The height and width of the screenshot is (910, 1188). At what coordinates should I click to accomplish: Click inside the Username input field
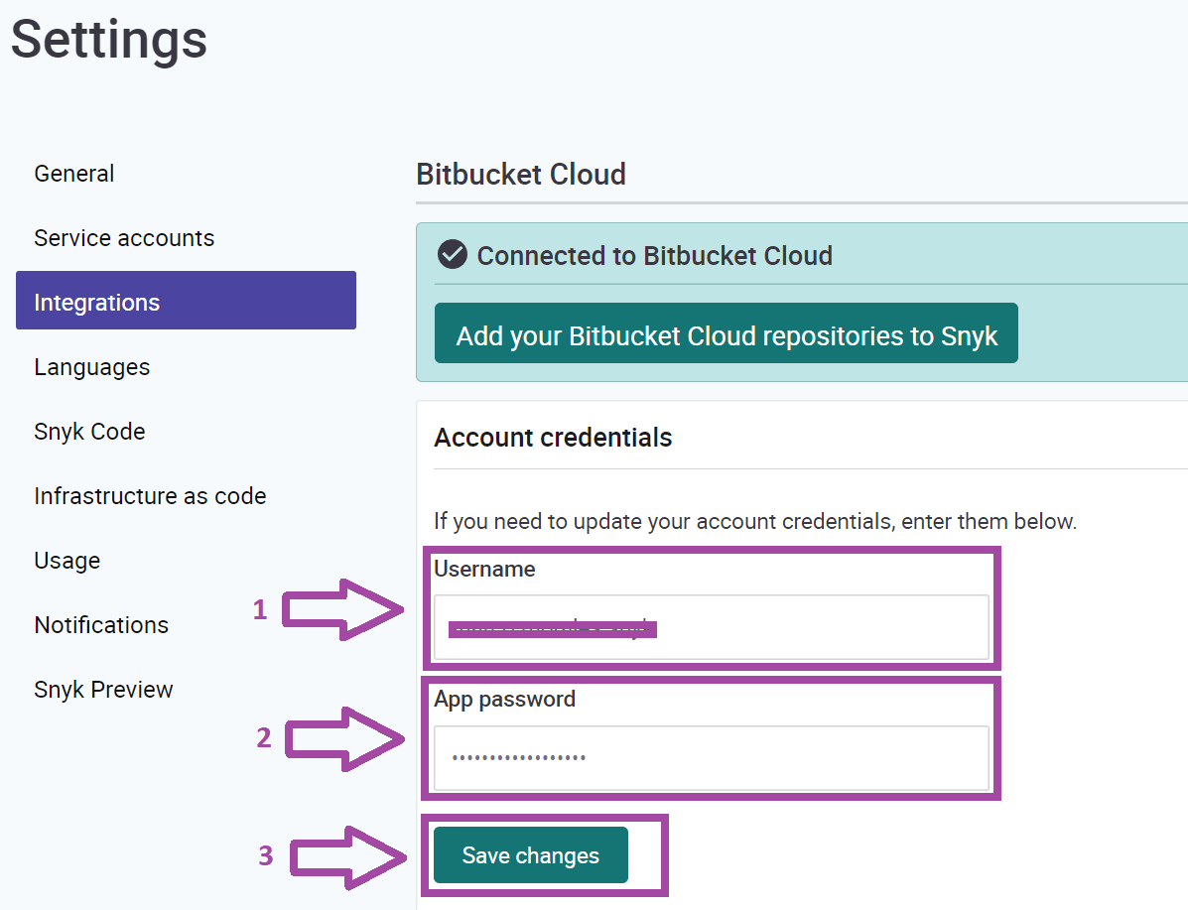coord(711,627)
